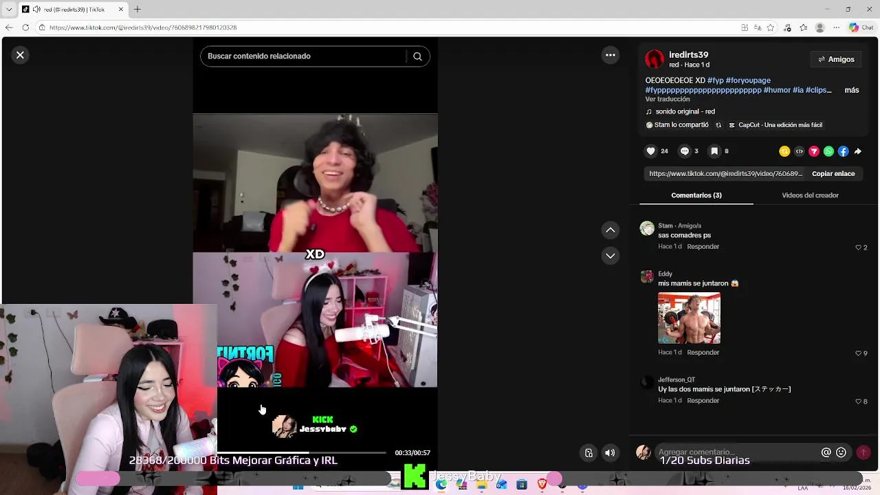Screen dimensions: 880x495
Task: Like Jefferson_QT's comment heart
Action: (858, 401)
